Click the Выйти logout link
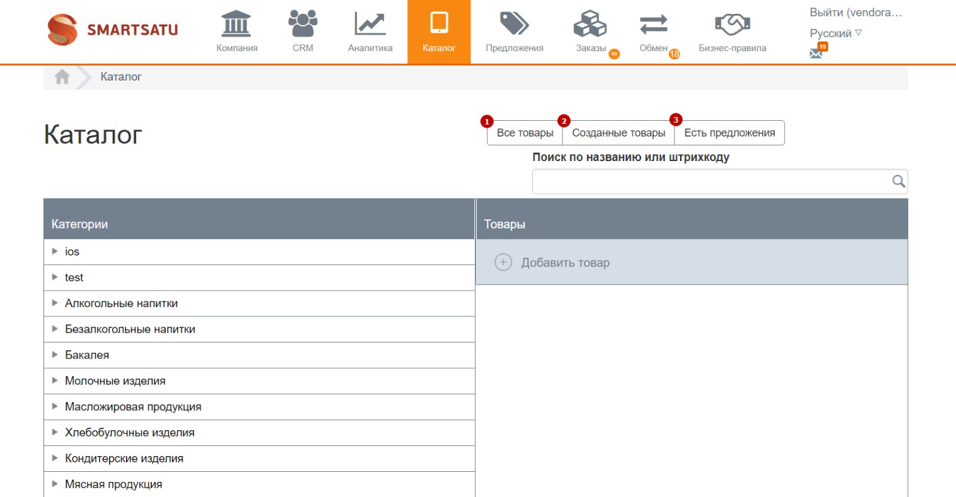The width and height of the screenshot is (956, 497). 856,13
